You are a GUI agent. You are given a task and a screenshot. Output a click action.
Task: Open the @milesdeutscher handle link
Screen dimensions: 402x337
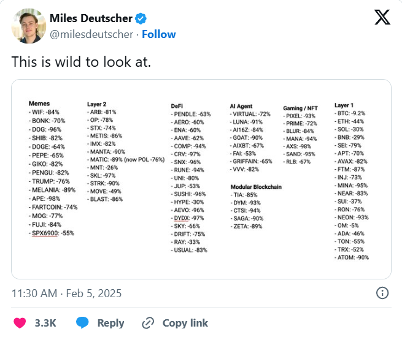pyautogui.click(x=91, y=34)
